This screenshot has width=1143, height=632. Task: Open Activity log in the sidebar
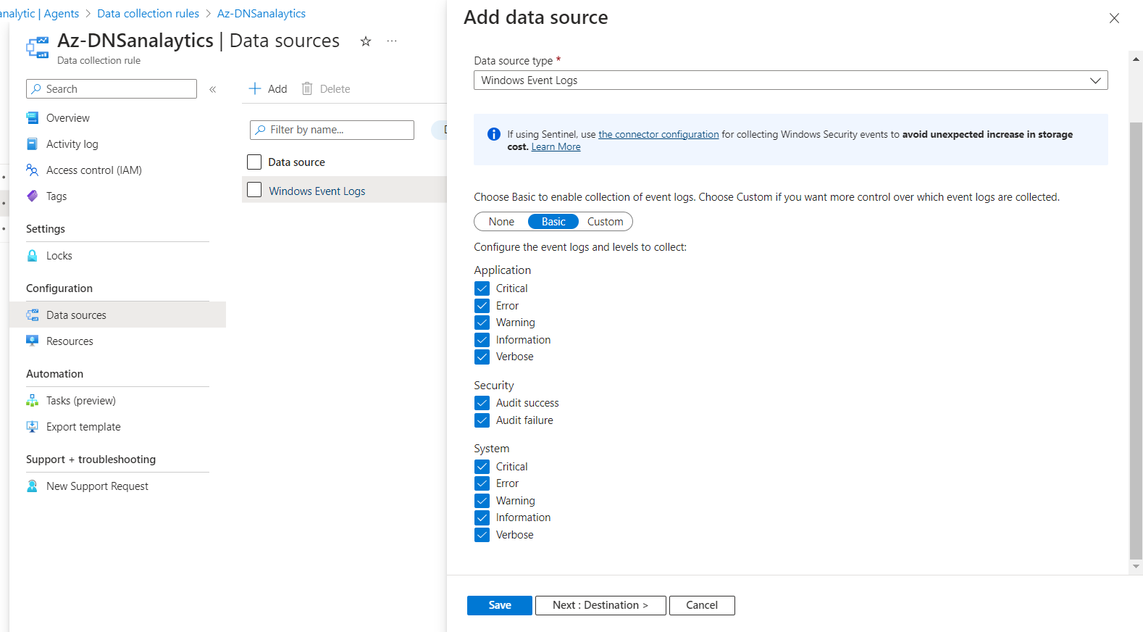(72, 144)
